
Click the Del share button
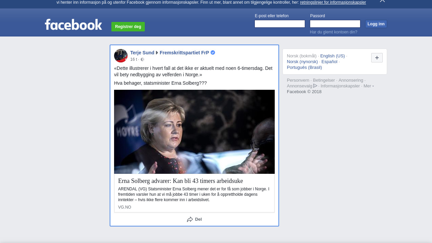pyautogui.click(x=194, y=219)
